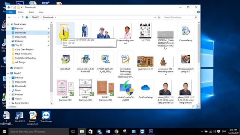Open recent locations dropdown arrow
Image resolution: width=240 pixels, height=135 pixels.
click(x=19, y=18)
